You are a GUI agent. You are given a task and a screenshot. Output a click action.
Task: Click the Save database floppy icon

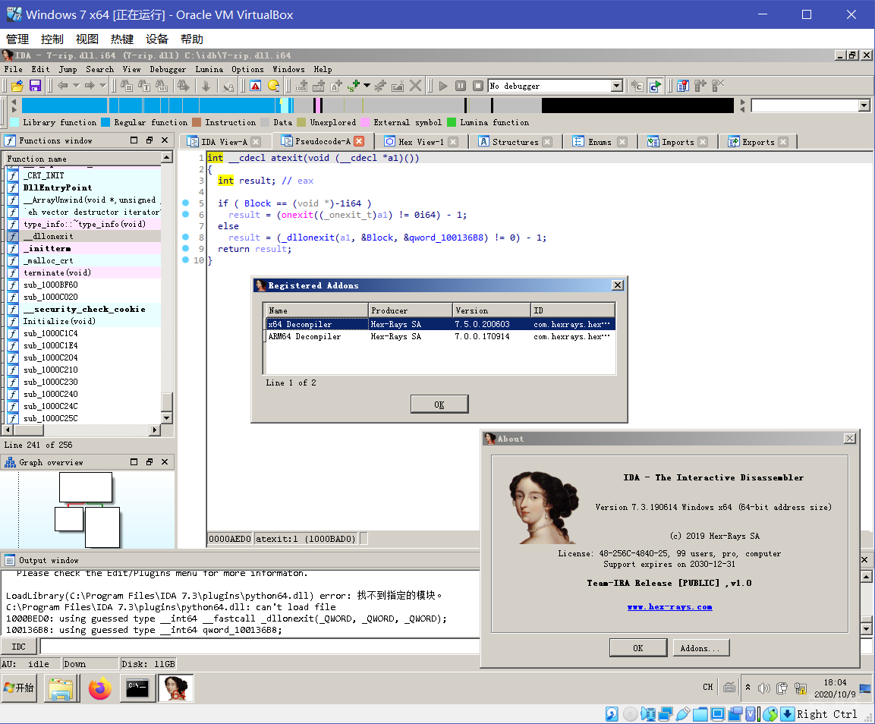tap(35, 86)
